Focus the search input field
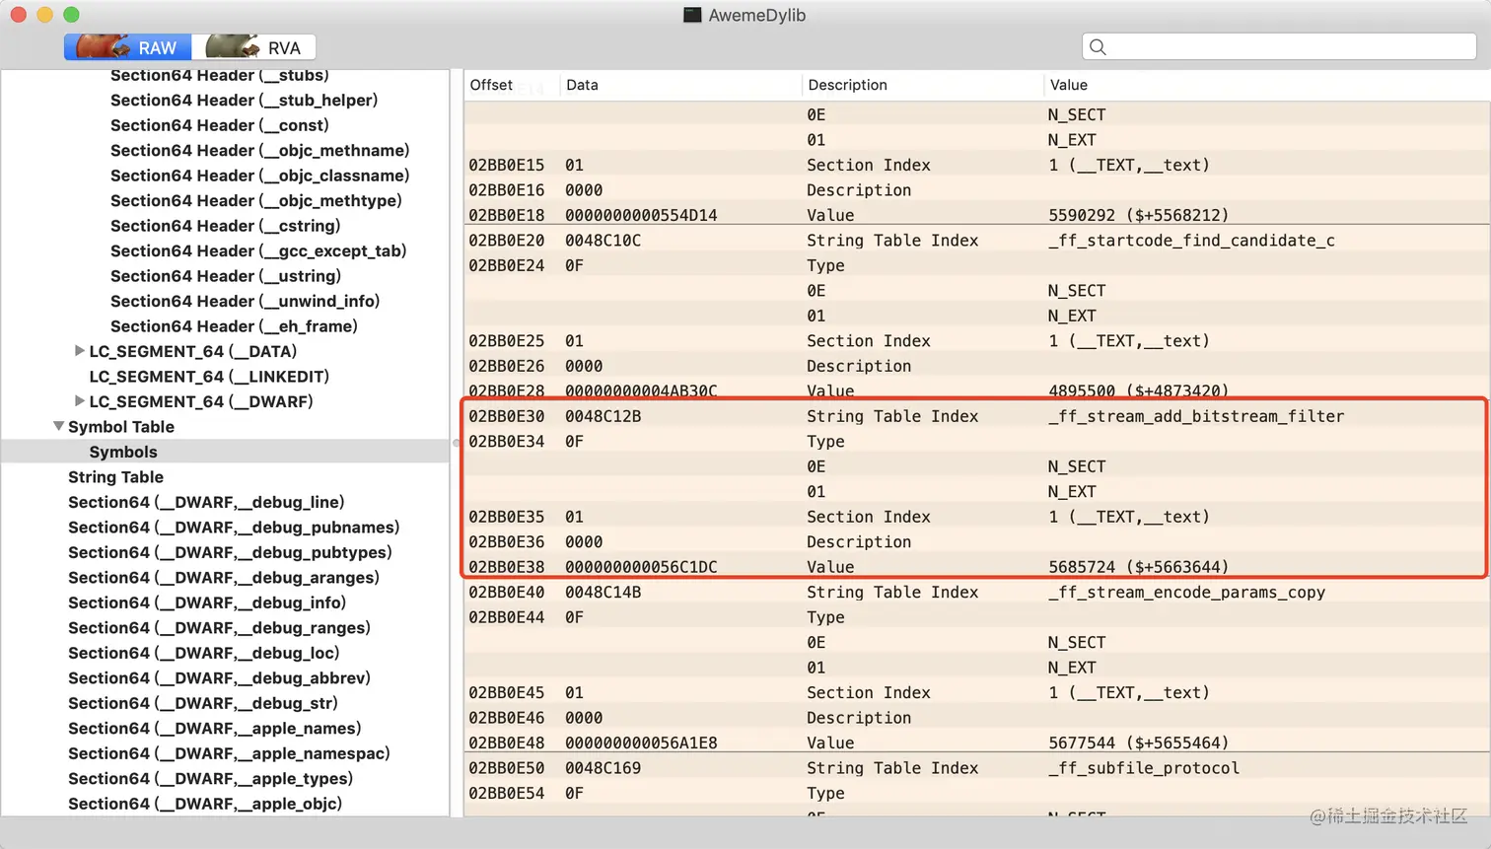The image size is (1491, 849). pyautogui.click(x=1279, y=46)
